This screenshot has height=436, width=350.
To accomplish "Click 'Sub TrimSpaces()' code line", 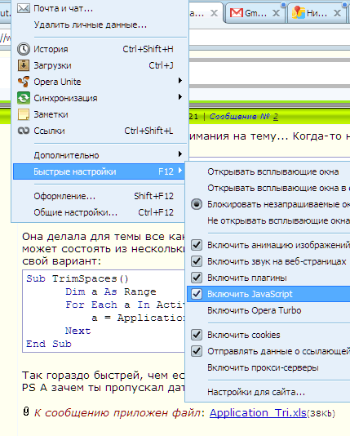I will tap(78, 278).
